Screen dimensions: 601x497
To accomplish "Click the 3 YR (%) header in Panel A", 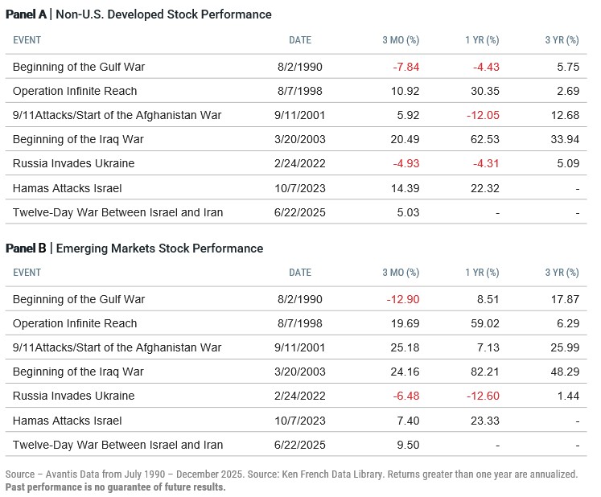I will pyautogui.click(x=561, y=39).
